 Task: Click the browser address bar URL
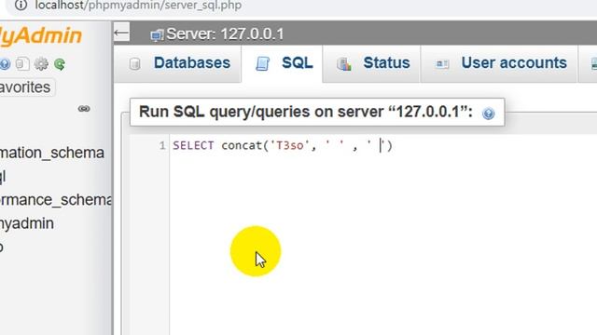click(x=138, y=6)
